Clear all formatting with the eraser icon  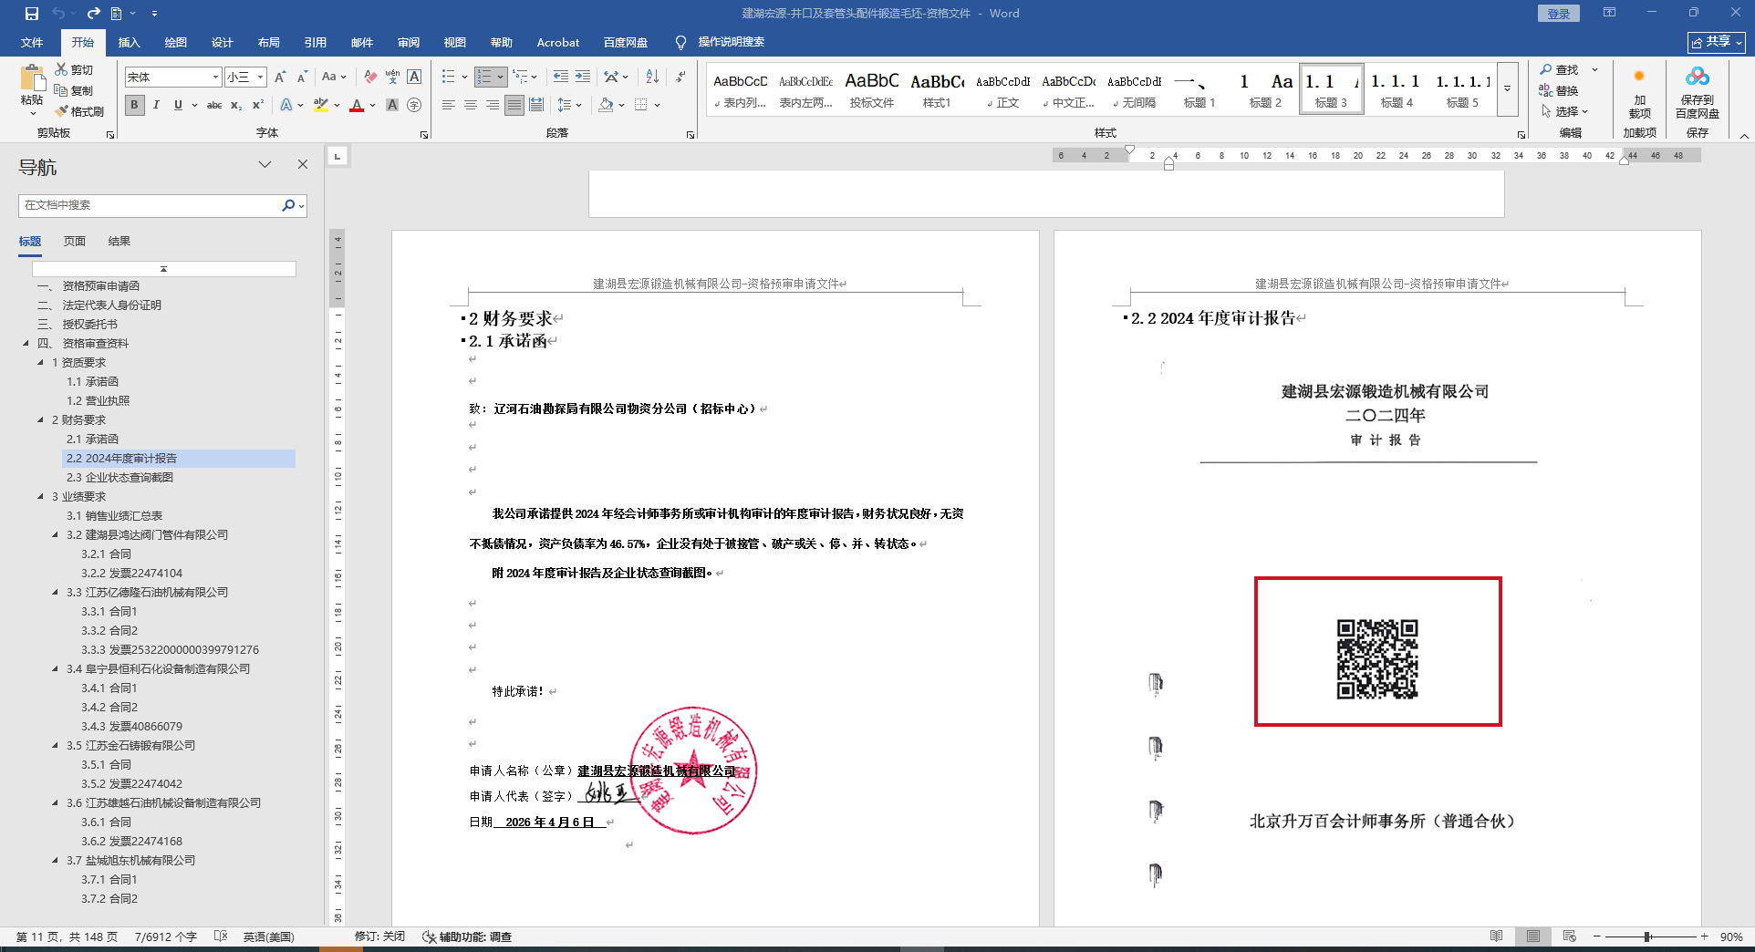(370, 78)
